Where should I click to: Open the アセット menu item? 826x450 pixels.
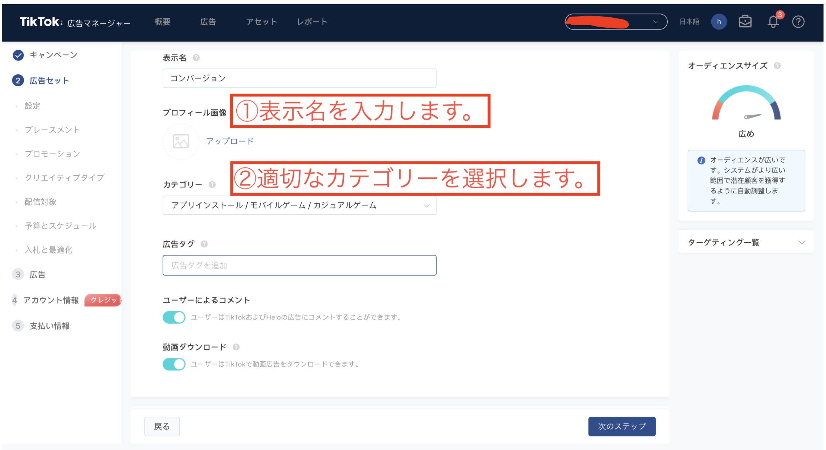(261, 21)
